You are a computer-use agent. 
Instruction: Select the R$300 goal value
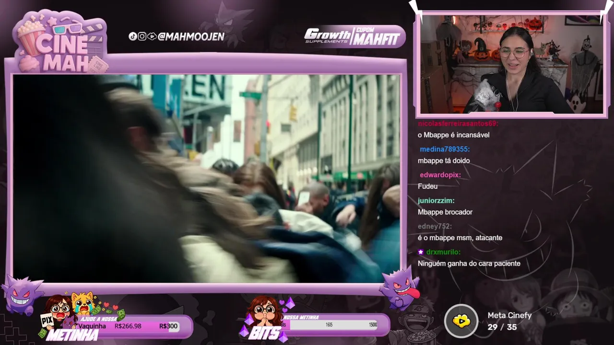[x=168, y=326]
